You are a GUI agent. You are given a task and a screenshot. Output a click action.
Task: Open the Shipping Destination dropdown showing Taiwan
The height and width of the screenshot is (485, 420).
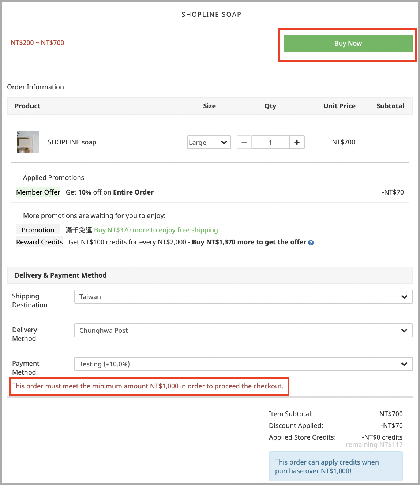244,297
